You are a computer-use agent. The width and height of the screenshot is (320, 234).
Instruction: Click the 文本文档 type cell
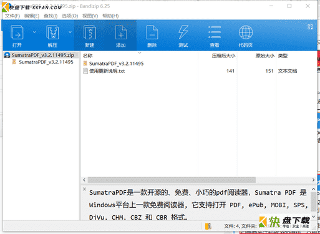pyautogui.click(x=288, y=71)
